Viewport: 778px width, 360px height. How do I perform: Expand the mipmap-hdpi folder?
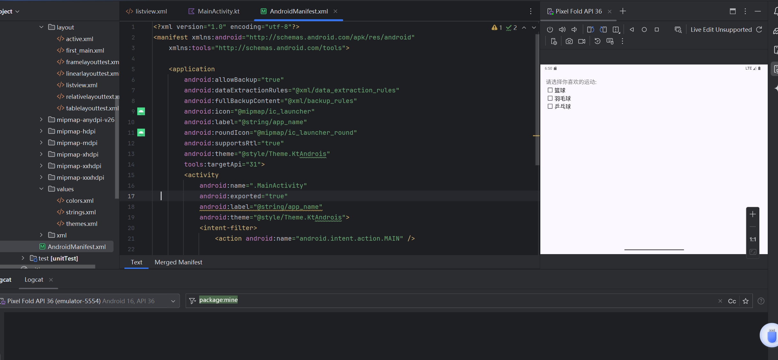pyautogui.click(x=41, y=131)
